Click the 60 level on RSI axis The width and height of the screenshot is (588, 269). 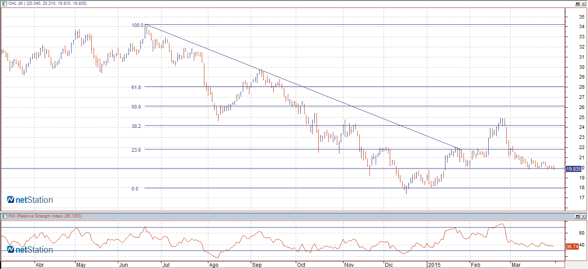(582, 233)
